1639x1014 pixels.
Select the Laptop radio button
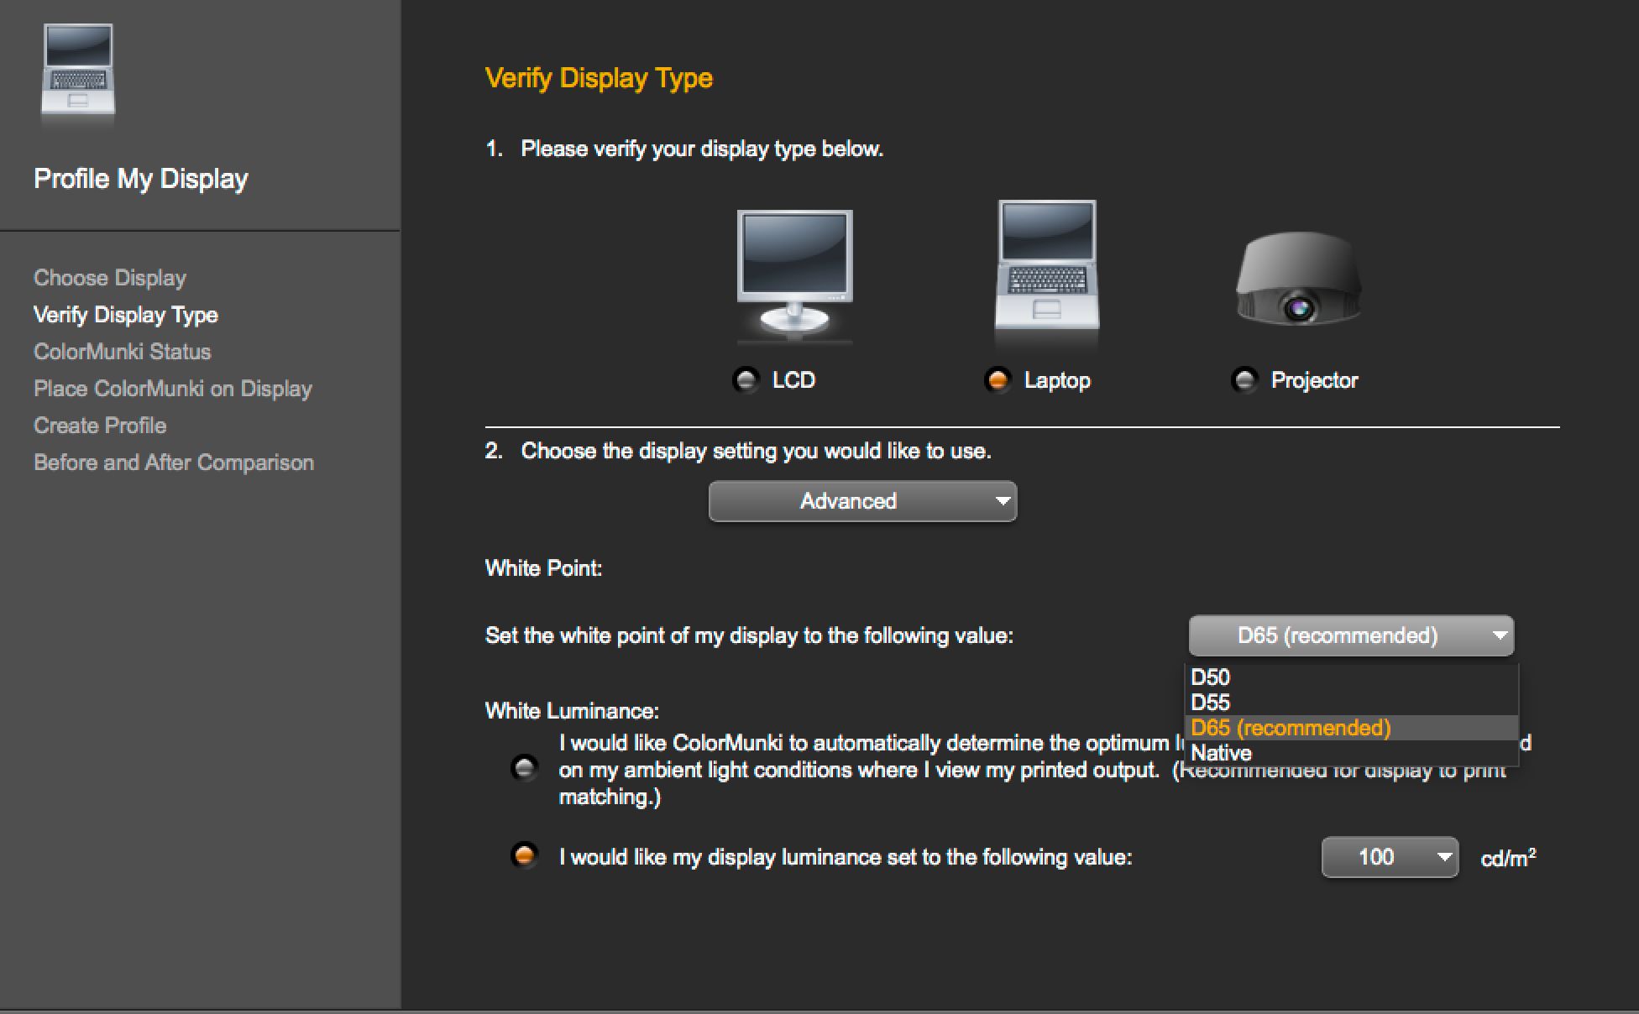point(997,380)
